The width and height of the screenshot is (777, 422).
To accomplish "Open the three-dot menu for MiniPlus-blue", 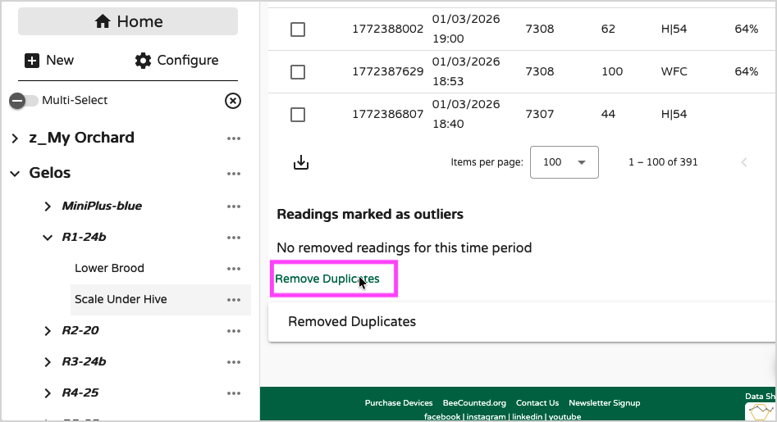I will pos(234,206).
